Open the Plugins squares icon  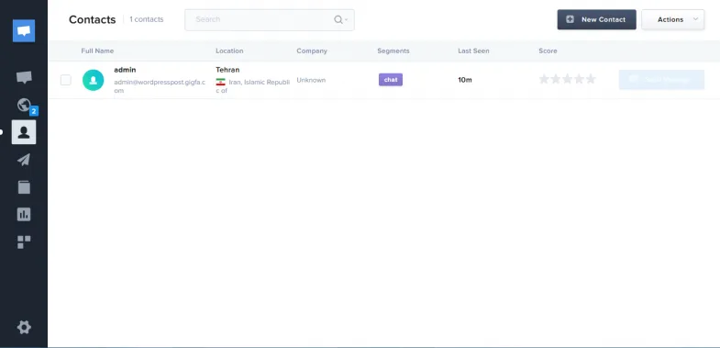click(24, 241)
